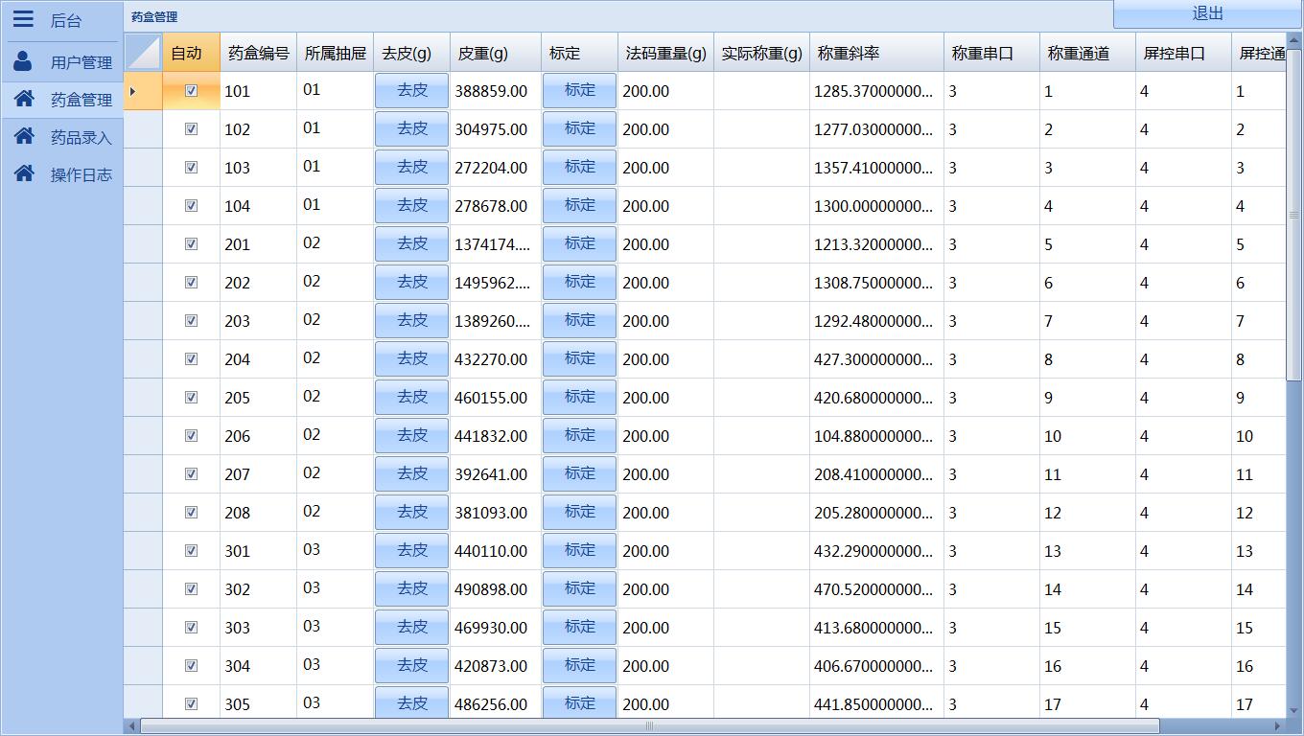Click the horizontal scrollbar right arrow
The width and height of the screenshot is (1304, 736).
click(1277, 726)
